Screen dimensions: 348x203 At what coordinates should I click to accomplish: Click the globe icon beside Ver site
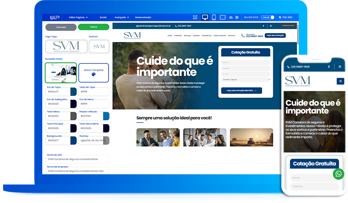(280, 17)
